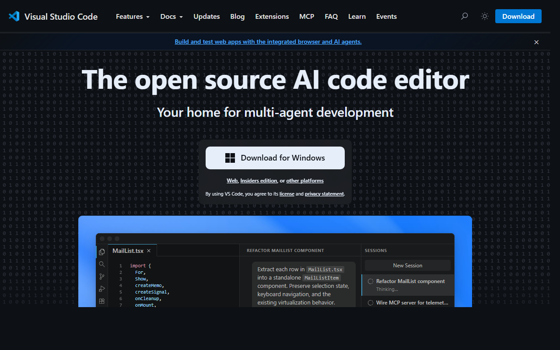
Task: Expand the Docs dropdown menu
Action: (x=171, y=17)
